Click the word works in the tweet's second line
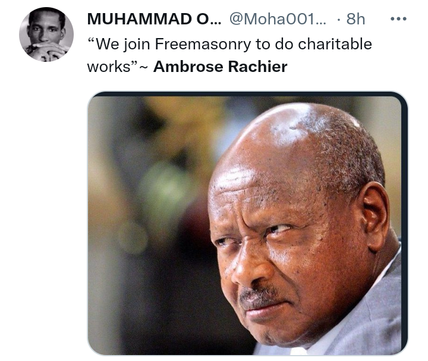 pyautogui.click(x=109, y=67)
